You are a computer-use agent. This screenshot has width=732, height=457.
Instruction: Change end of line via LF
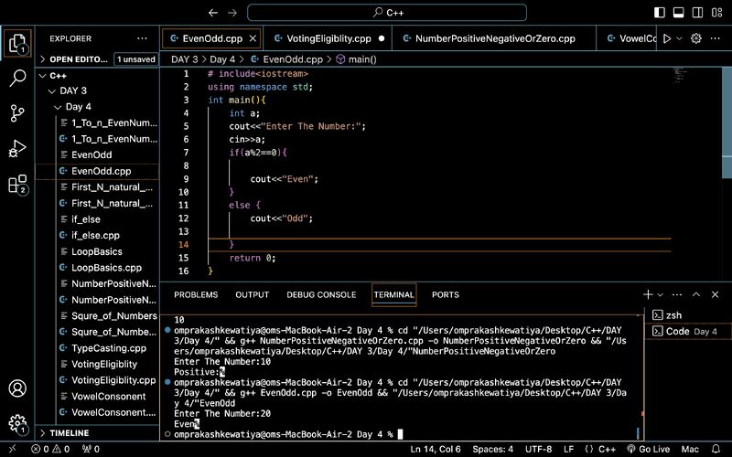(x=568, y=449)
